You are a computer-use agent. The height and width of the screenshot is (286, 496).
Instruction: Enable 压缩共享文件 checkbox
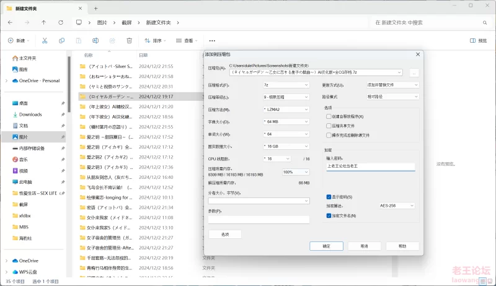[329, 126]
